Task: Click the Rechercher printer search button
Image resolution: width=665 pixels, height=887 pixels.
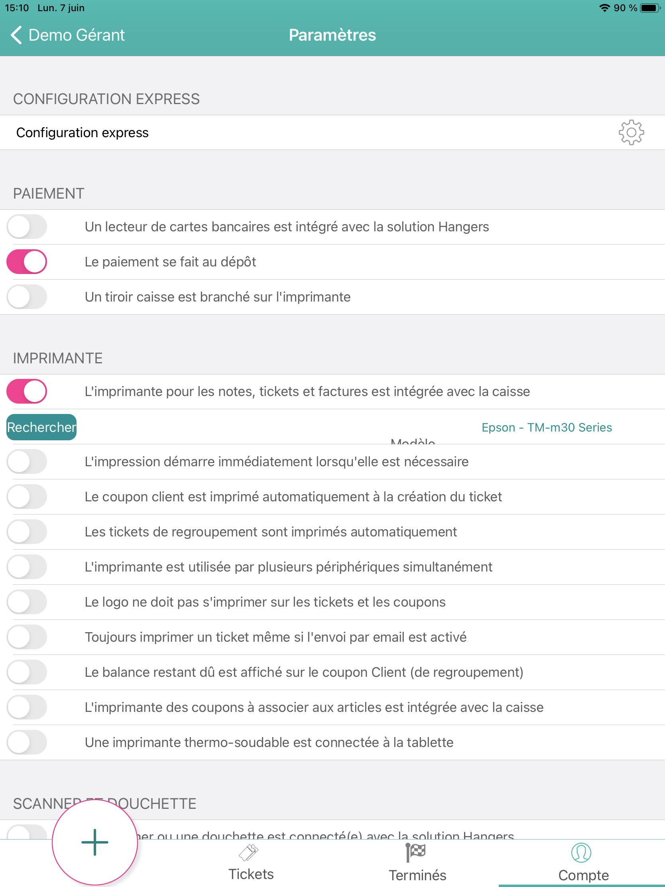Action: click(x=41, y=427)
